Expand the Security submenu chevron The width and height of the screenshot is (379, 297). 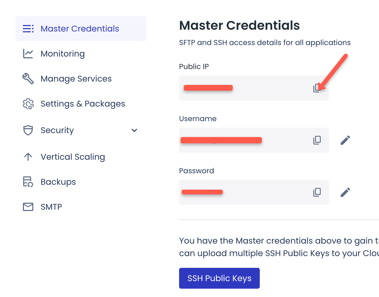[134, 130]
